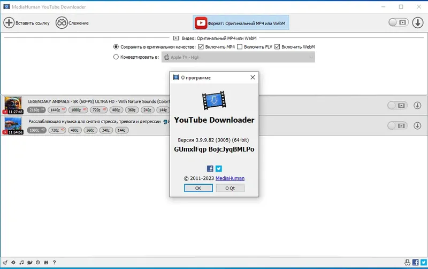This screenshot has width=428, height=269.
Task: Choose 360p quality for Расслабляющая музыка video
Action: (90, 130)
